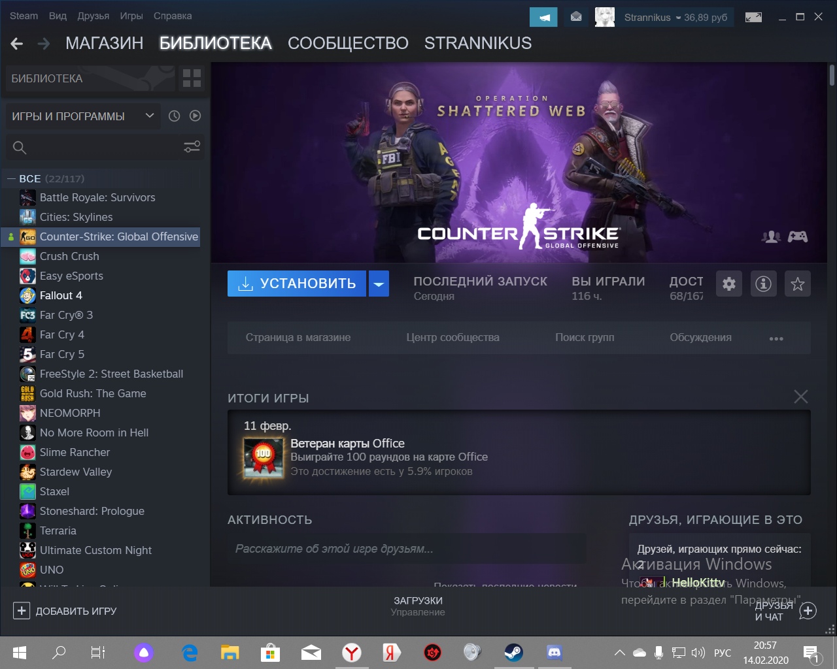Open Cities: Skylines game icon
Screen dimensions: 837x669
coord(27,217)
